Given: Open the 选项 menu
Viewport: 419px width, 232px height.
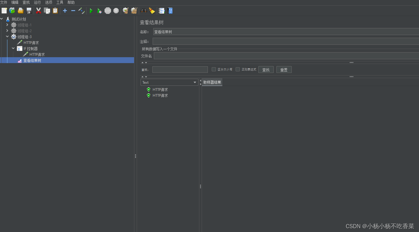Looking at the screenshot, I should click(x=49, y=2).
